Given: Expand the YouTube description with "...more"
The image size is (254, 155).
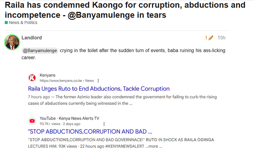Looking at the screenshot, I should pos(154,146).
